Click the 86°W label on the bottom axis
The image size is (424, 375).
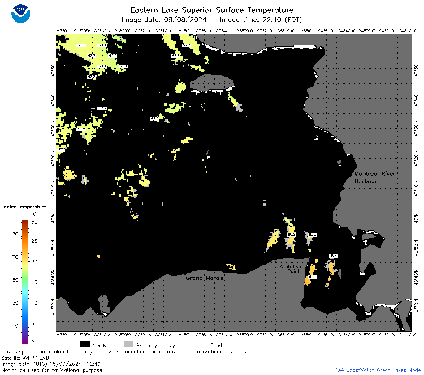184,335
